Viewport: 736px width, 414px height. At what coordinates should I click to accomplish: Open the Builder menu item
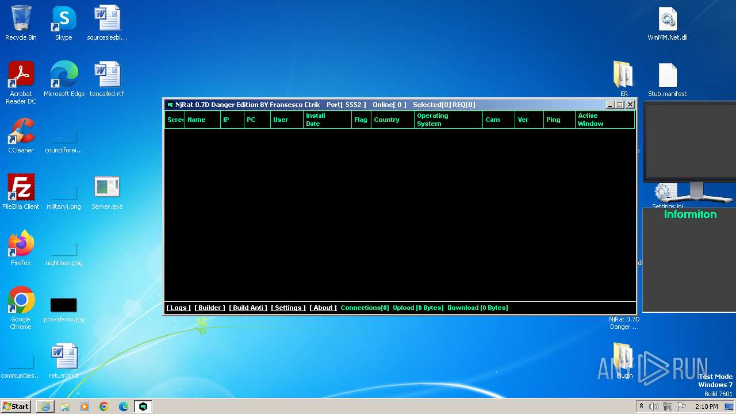click(210, 308)
